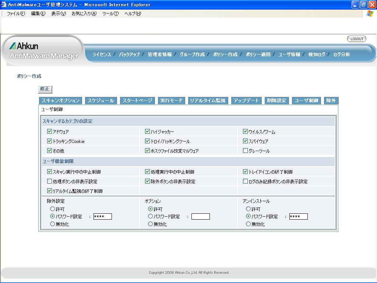377x283 pixels.
Task: Select 許可 radio under 除外設定
Action: [x=52, y=209]
